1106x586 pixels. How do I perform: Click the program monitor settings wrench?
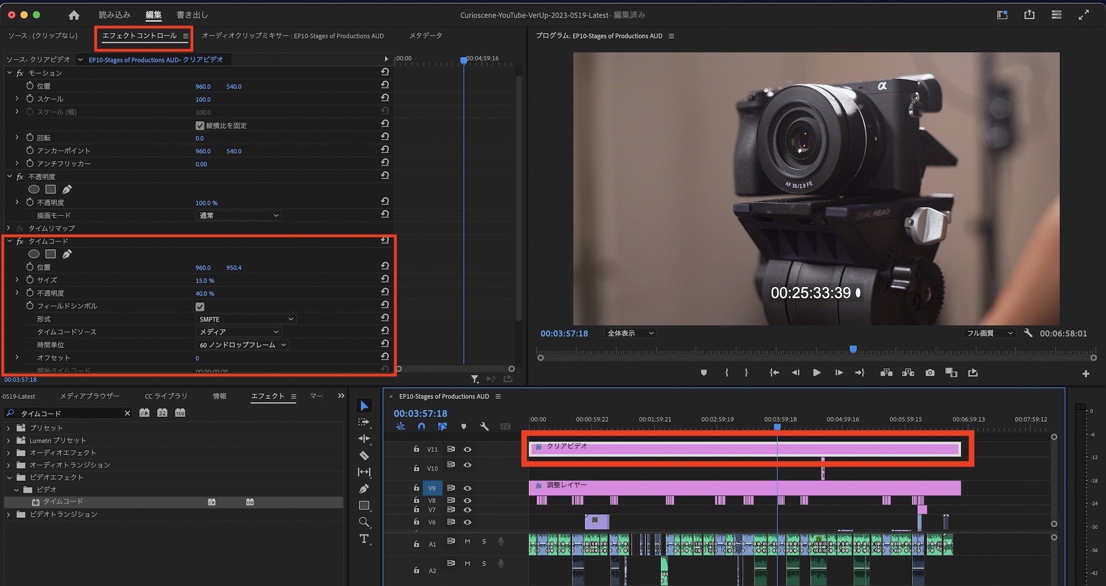(x=1028, y=333)
